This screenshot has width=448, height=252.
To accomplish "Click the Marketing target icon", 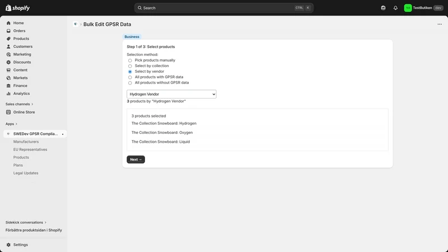I will click(8, 54).
